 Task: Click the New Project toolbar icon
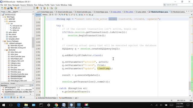tap(5, 8)
